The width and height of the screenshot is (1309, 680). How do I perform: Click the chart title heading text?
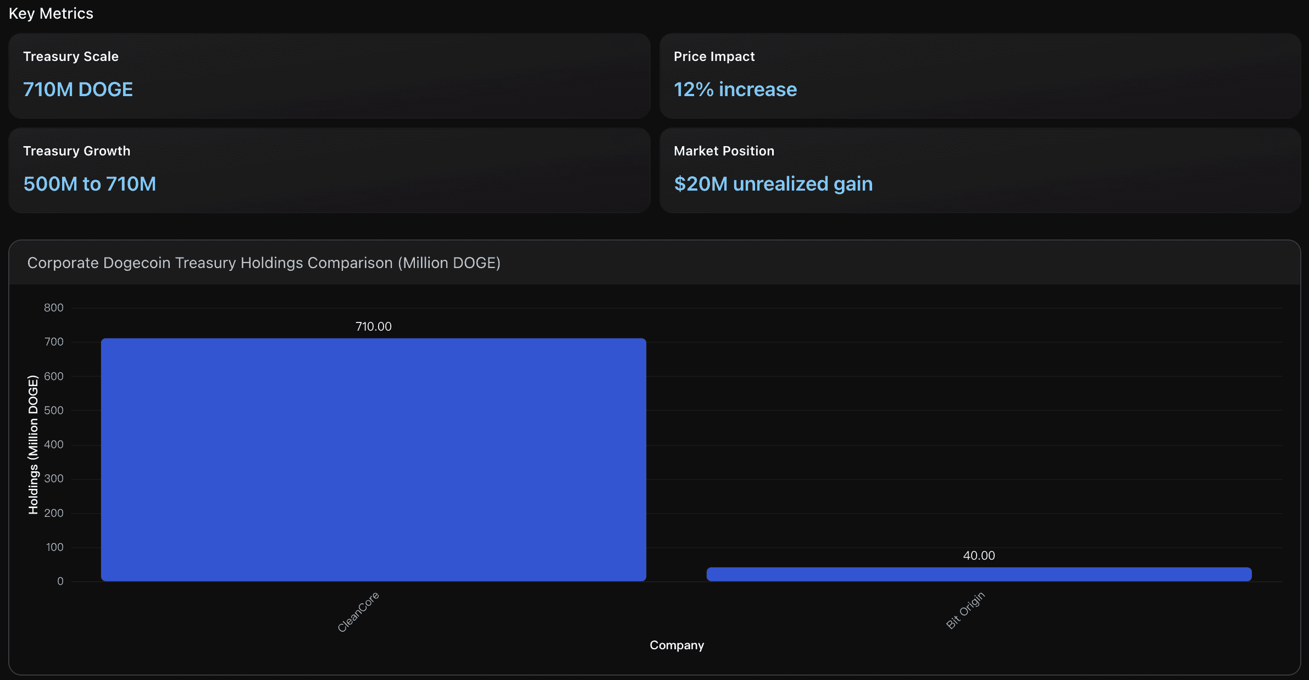[264, 263]
